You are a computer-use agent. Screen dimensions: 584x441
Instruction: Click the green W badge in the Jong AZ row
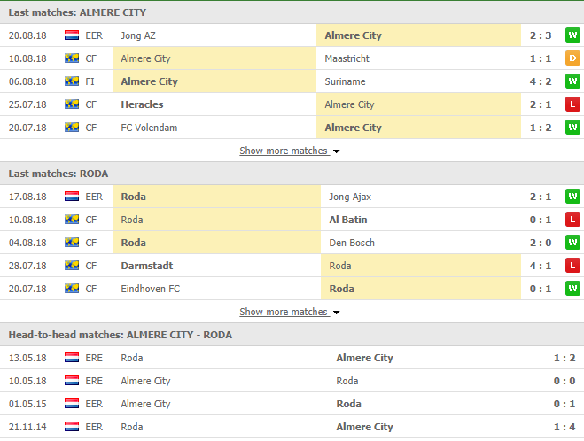tap(572, 35)
